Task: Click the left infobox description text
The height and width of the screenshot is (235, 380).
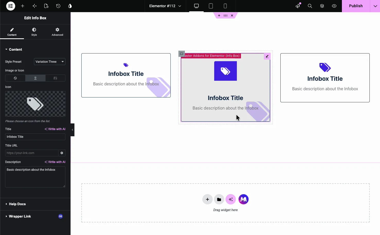Action: 126,84
